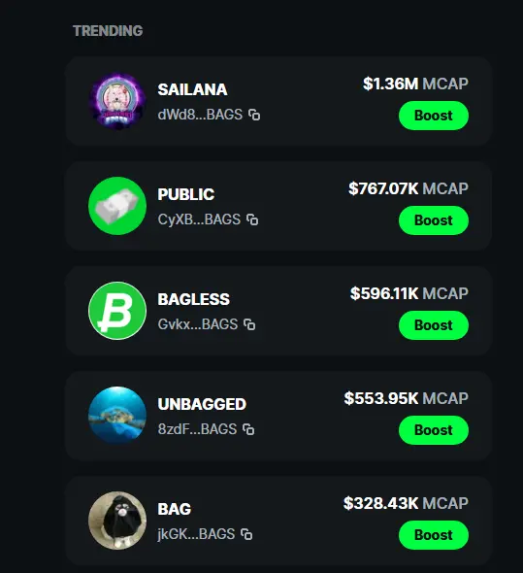This screenshot has height=573, width=523.
Task: Boost the SAILANA token
Action: (434, 116)
